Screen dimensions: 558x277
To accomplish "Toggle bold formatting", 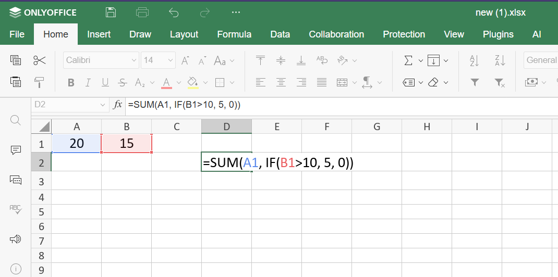I will pos(71,83).
